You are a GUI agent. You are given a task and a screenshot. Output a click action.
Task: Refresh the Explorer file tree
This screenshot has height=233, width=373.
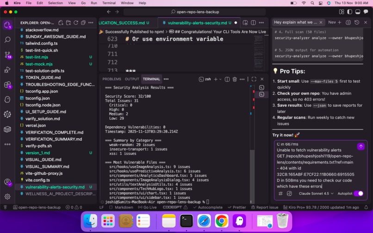click(x=75, y=23)
